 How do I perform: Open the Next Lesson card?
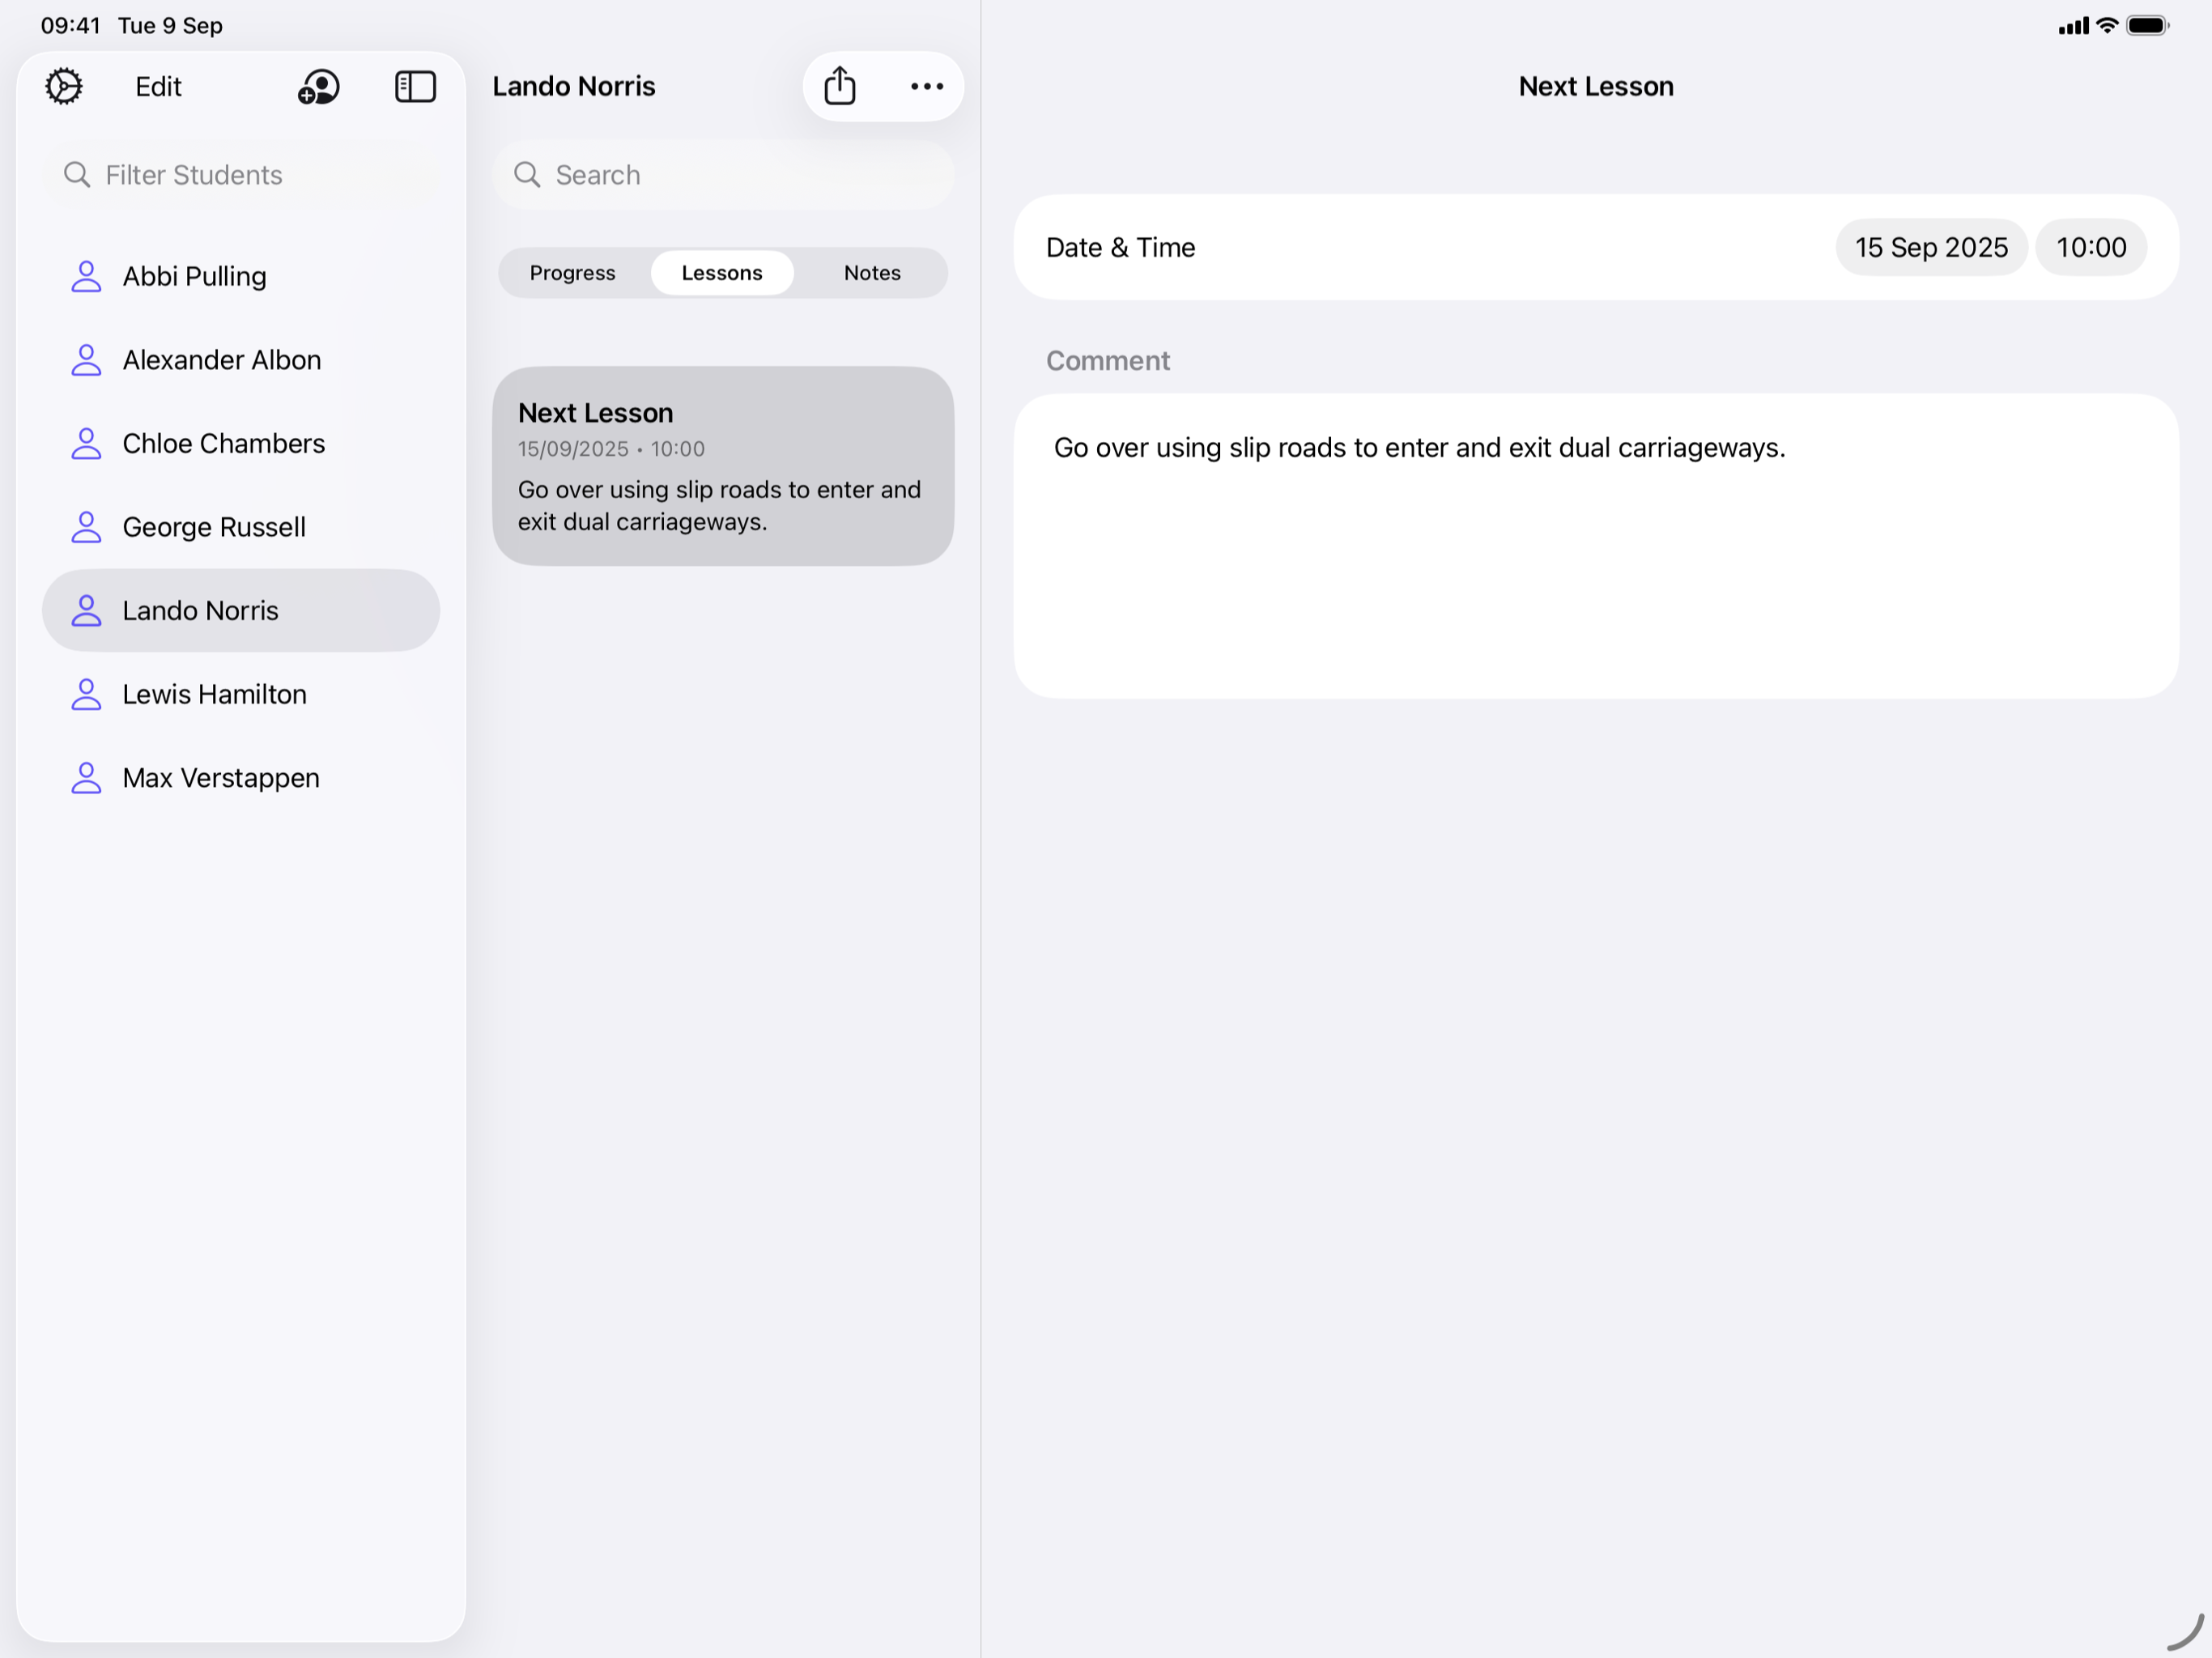722,466
